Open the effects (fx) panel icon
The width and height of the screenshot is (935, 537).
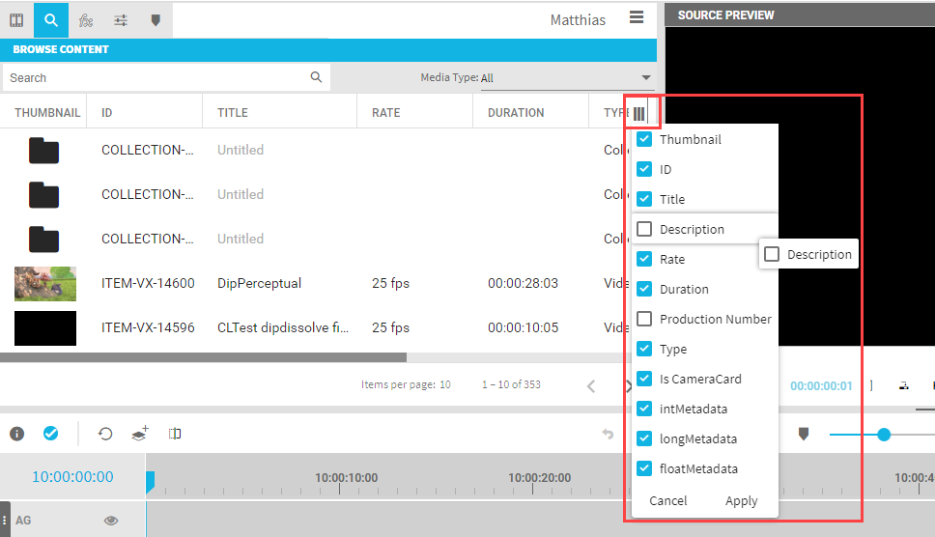point(86,19)
